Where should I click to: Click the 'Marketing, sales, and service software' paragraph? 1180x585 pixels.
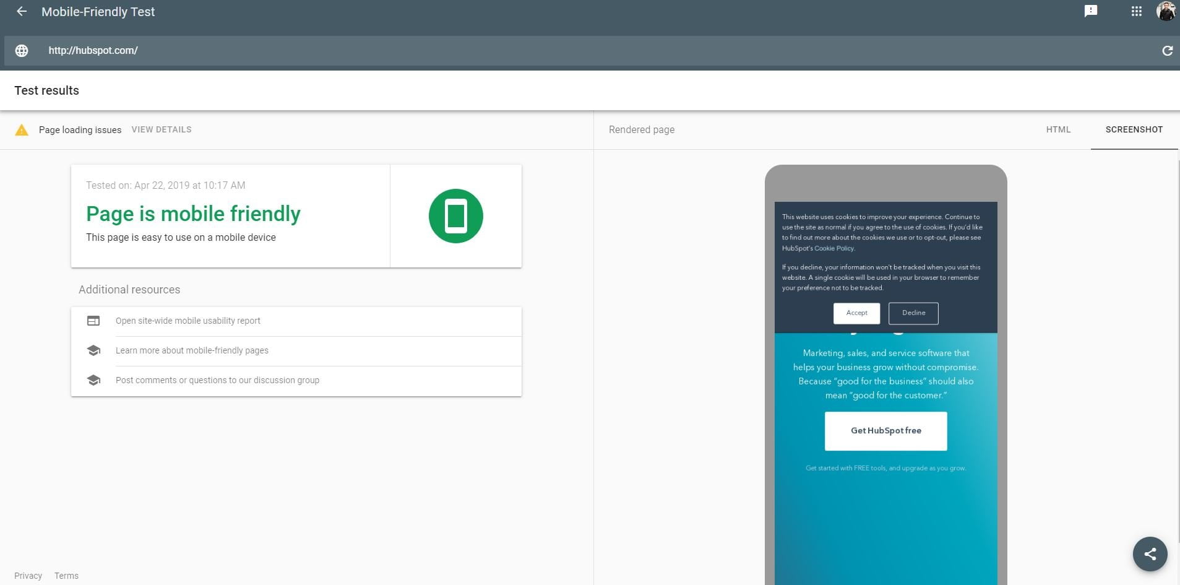886,374
